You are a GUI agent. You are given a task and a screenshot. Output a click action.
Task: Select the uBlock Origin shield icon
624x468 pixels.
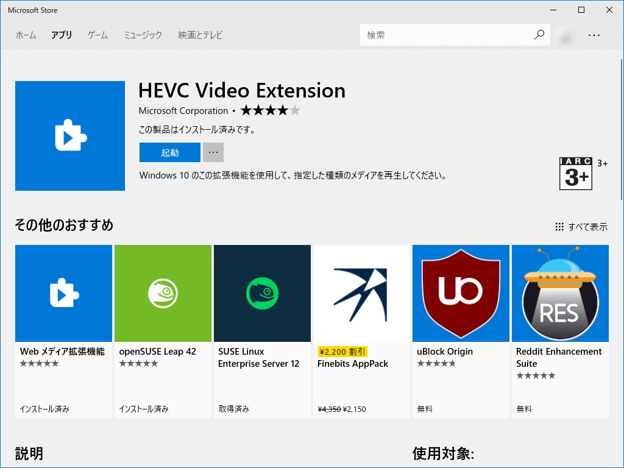coord(460,293)
